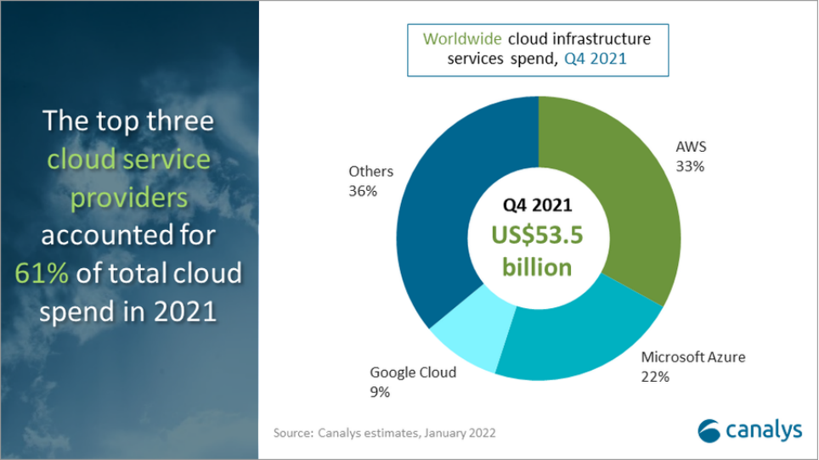Click the Canalys globe logo icon

tap(709, 431)
